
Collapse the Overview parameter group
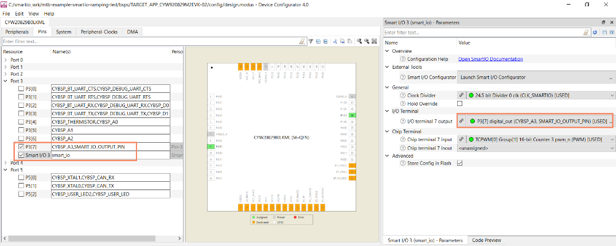click(x=388, y=51)
